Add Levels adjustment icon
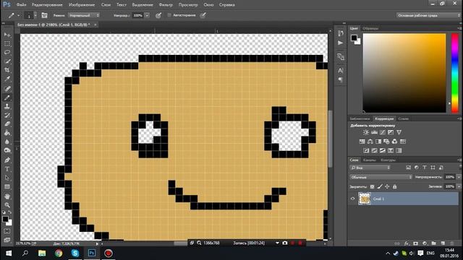 374,132
